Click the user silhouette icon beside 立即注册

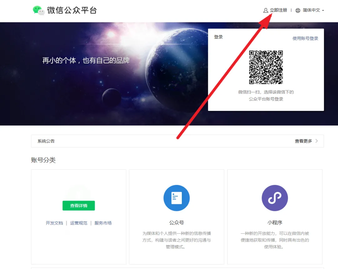266,10
